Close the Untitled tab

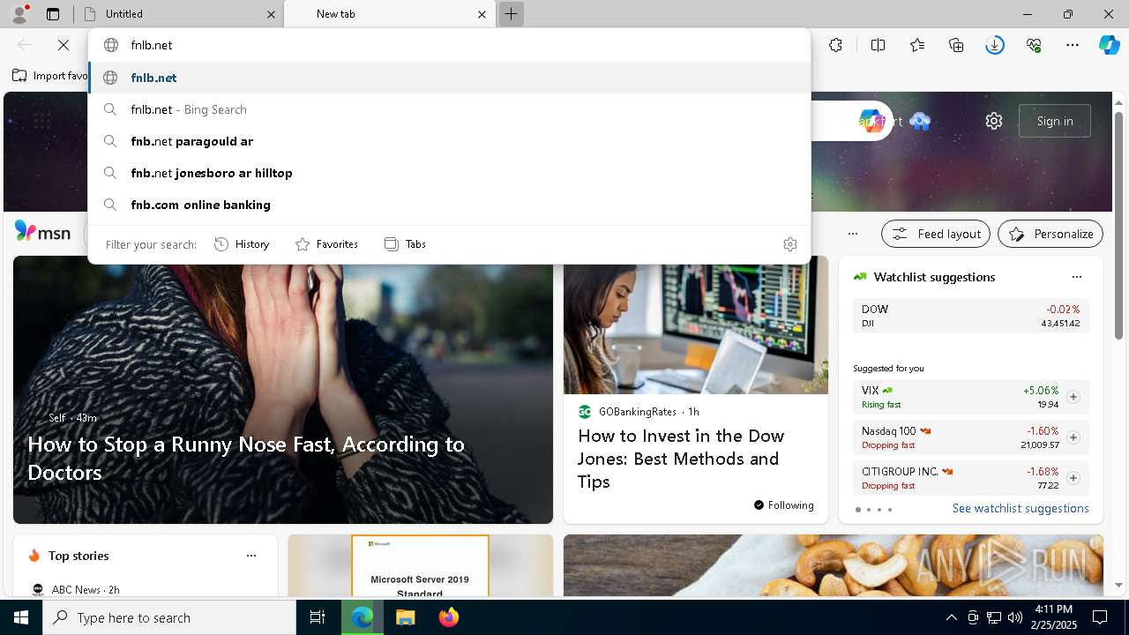point(272,14)
